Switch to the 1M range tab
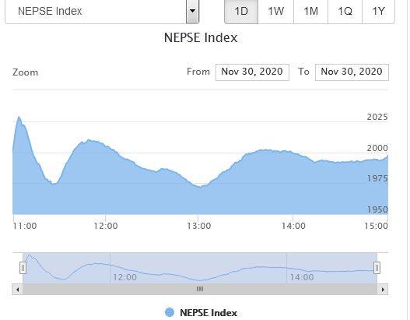The width and height of the screenshot is (410, 320). click(x=310, y=11)
